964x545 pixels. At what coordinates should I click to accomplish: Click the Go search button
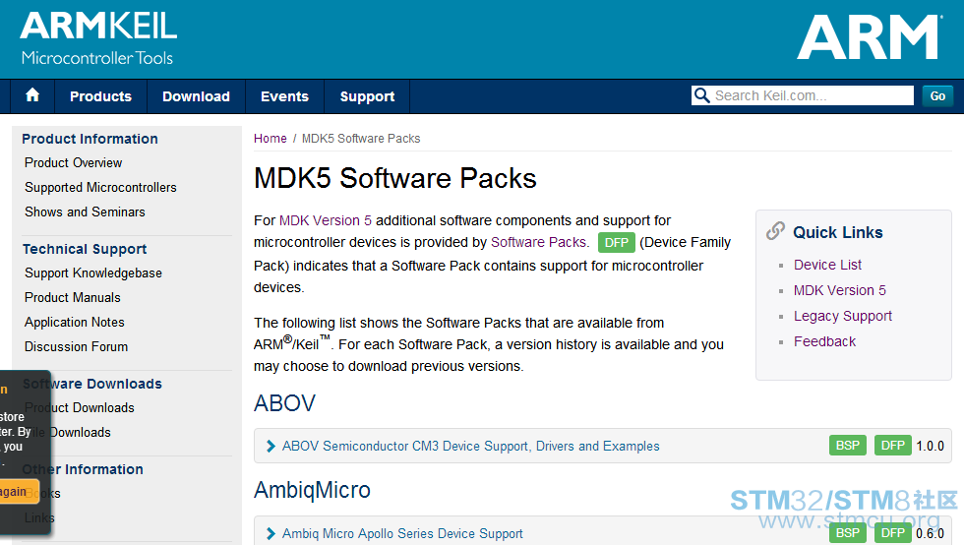point(937,96)
